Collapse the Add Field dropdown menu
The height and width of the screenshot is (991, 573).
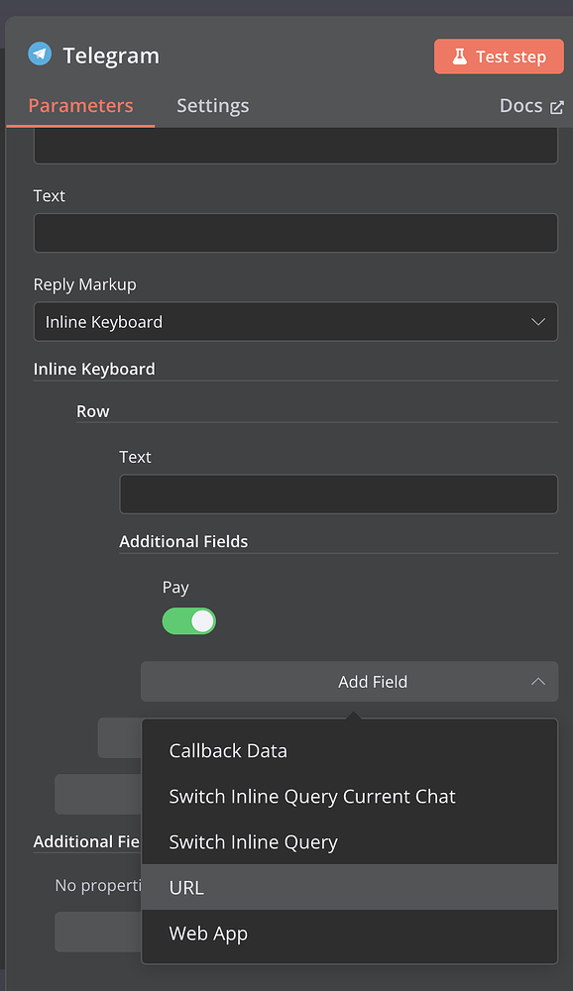(349, 681)
